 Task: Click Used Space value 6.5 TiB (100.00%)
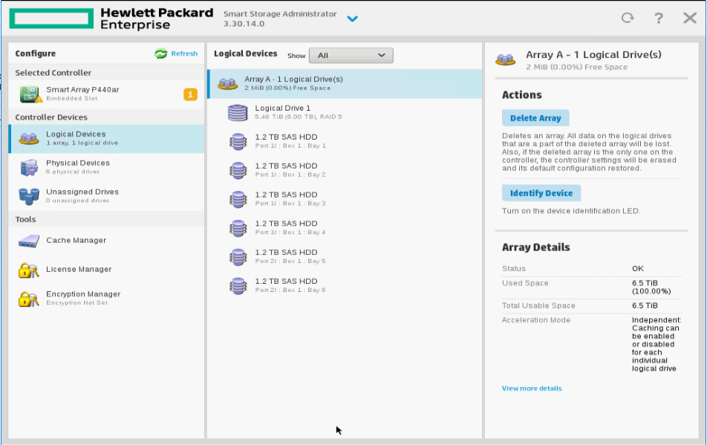tap(651, 288)
